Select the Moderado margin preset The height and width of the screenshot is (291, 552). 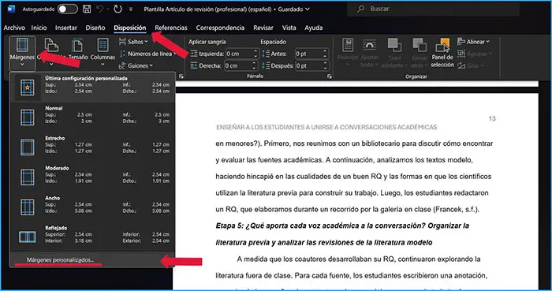(x=92, y=177)
